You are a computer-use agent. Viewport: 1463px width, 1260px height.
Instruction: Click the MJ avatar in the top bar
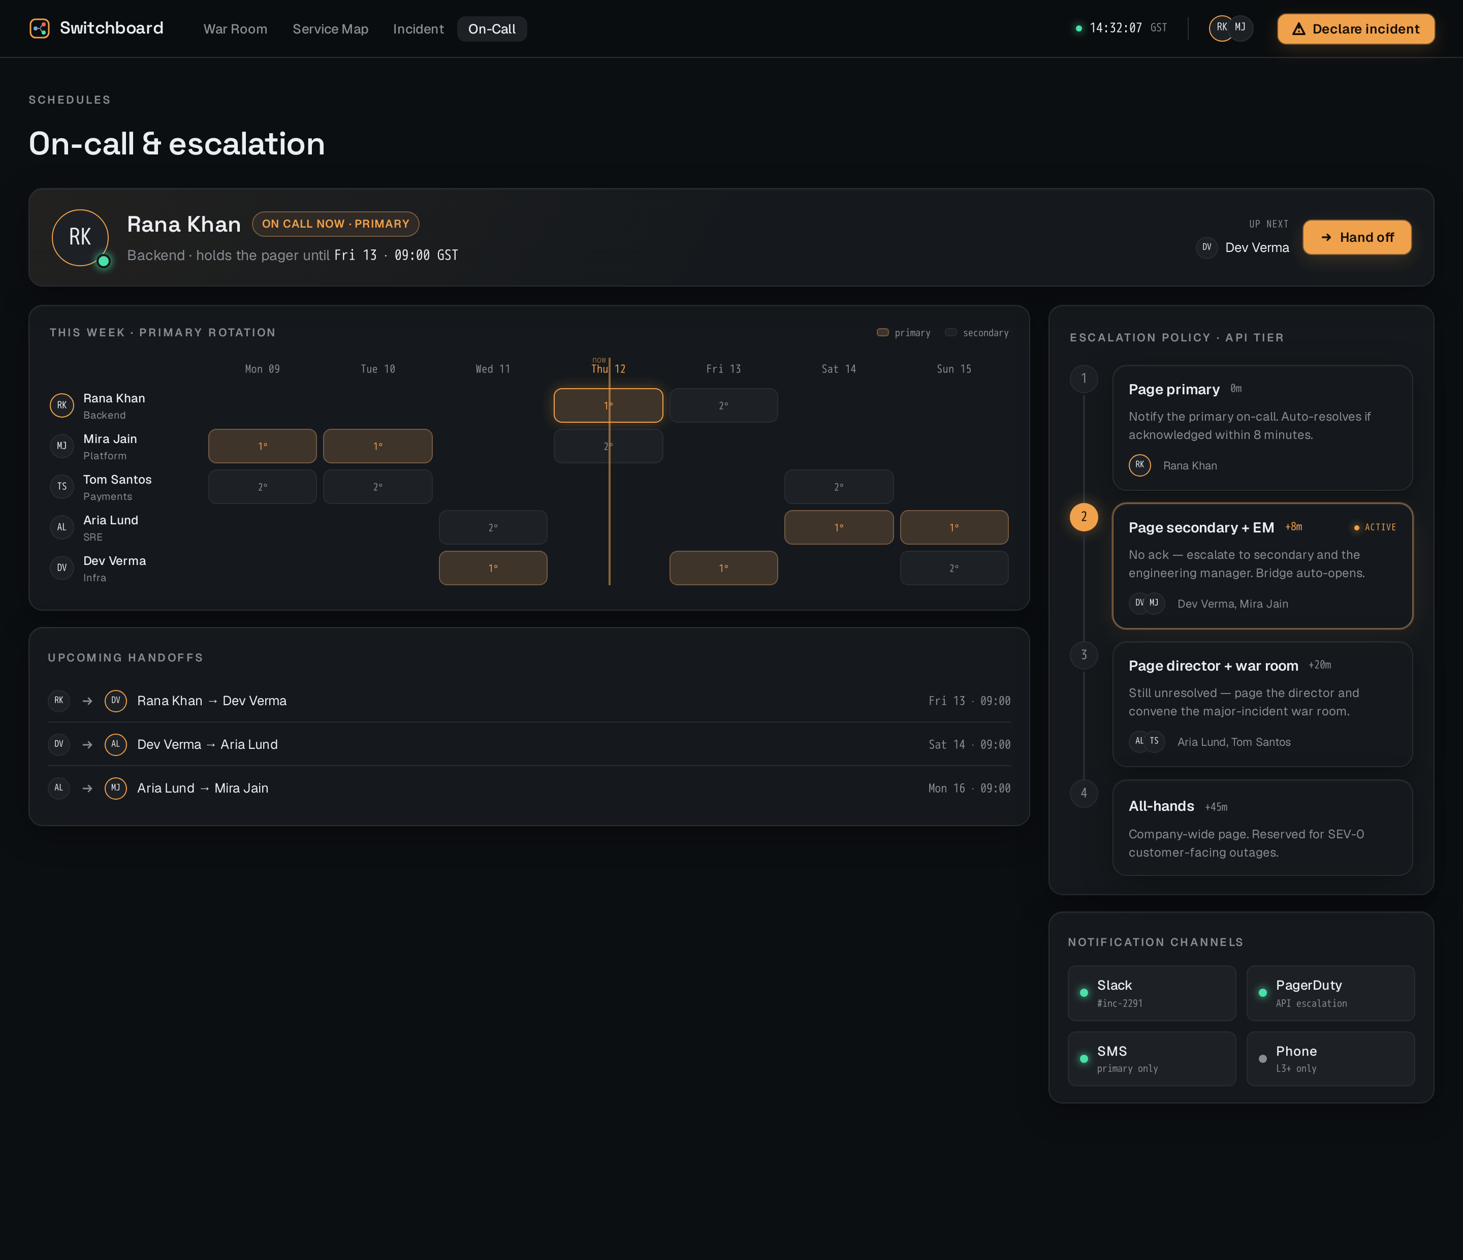[x=1241, y=28]
